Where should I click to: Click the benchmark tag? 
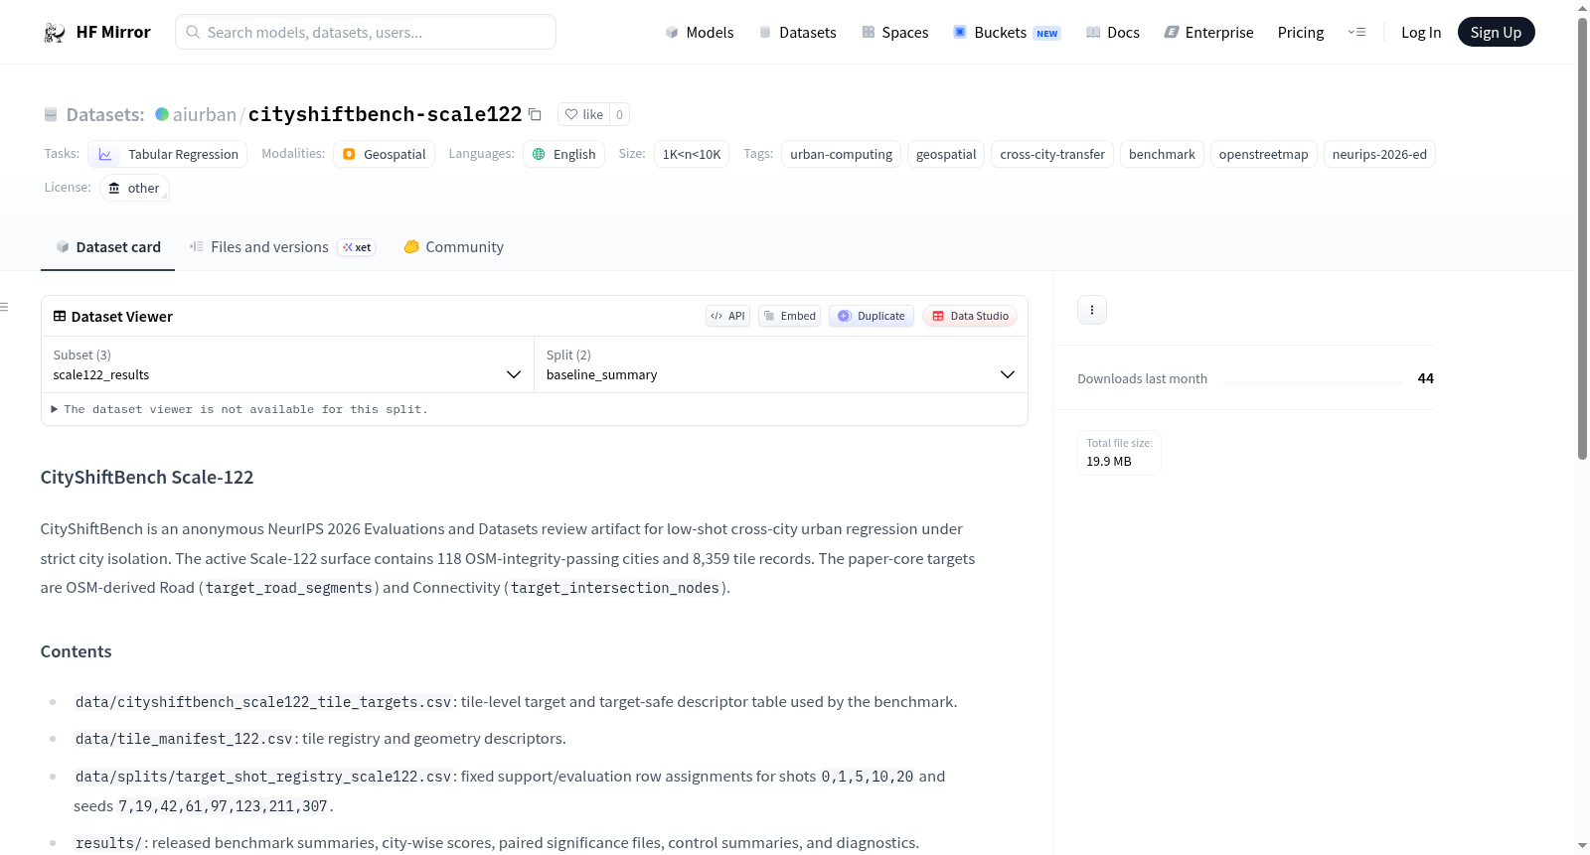coord(1162,154)
